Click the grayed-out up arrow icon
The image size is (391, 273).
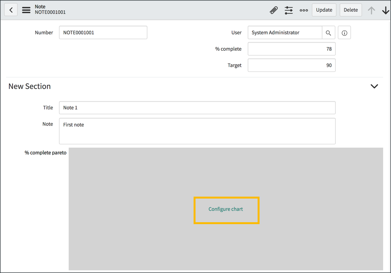tap(372, 10)
